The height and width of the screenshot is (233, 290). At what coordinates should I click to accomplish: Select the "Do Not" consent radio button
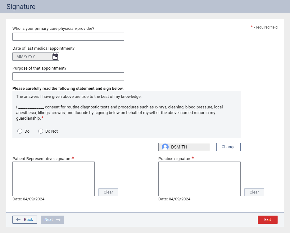pyautogui.click(x=41, y=131)
